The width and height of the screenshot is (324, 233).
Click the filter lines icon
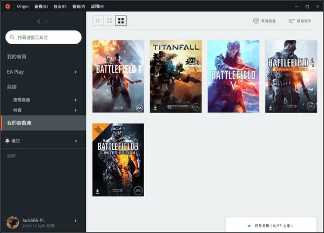pos(292,20)
